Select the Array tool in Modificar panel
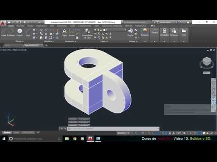Screen dimensions: 217x162 point(51,37)
